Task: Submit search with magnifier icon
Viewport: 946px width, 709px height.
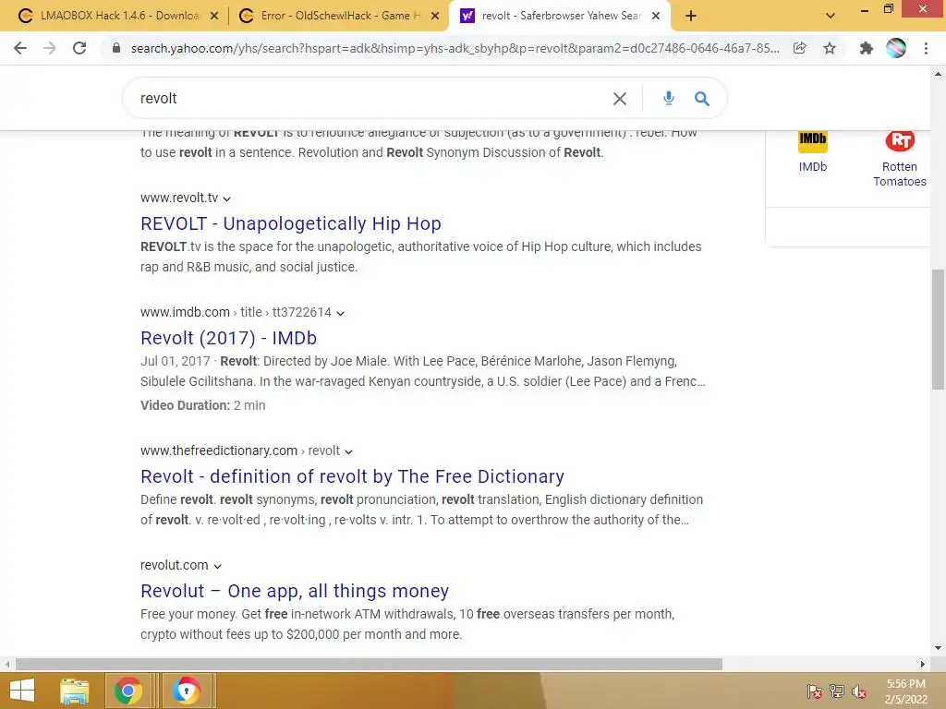Action: pyautogui.click(x=702, y=98)
